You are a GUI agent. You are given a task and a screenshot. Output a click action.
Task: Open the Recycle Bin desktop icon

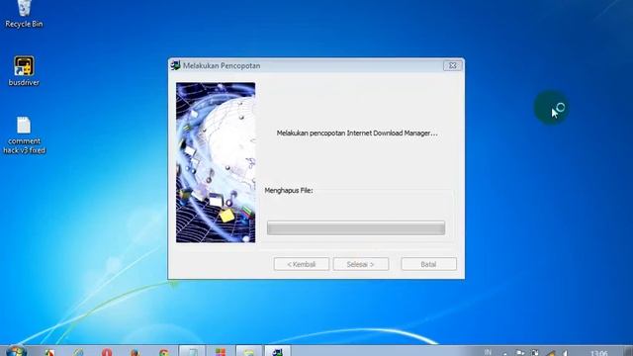(24, 14)
